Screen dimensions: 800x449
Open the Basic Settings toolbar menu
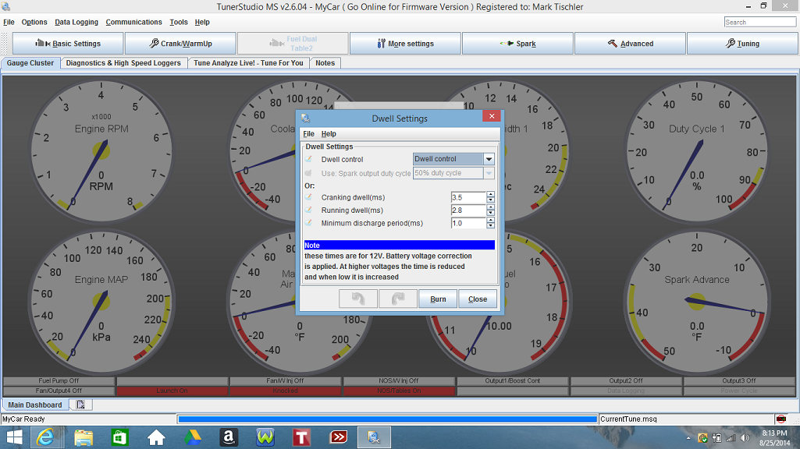[x=68, y=44]
